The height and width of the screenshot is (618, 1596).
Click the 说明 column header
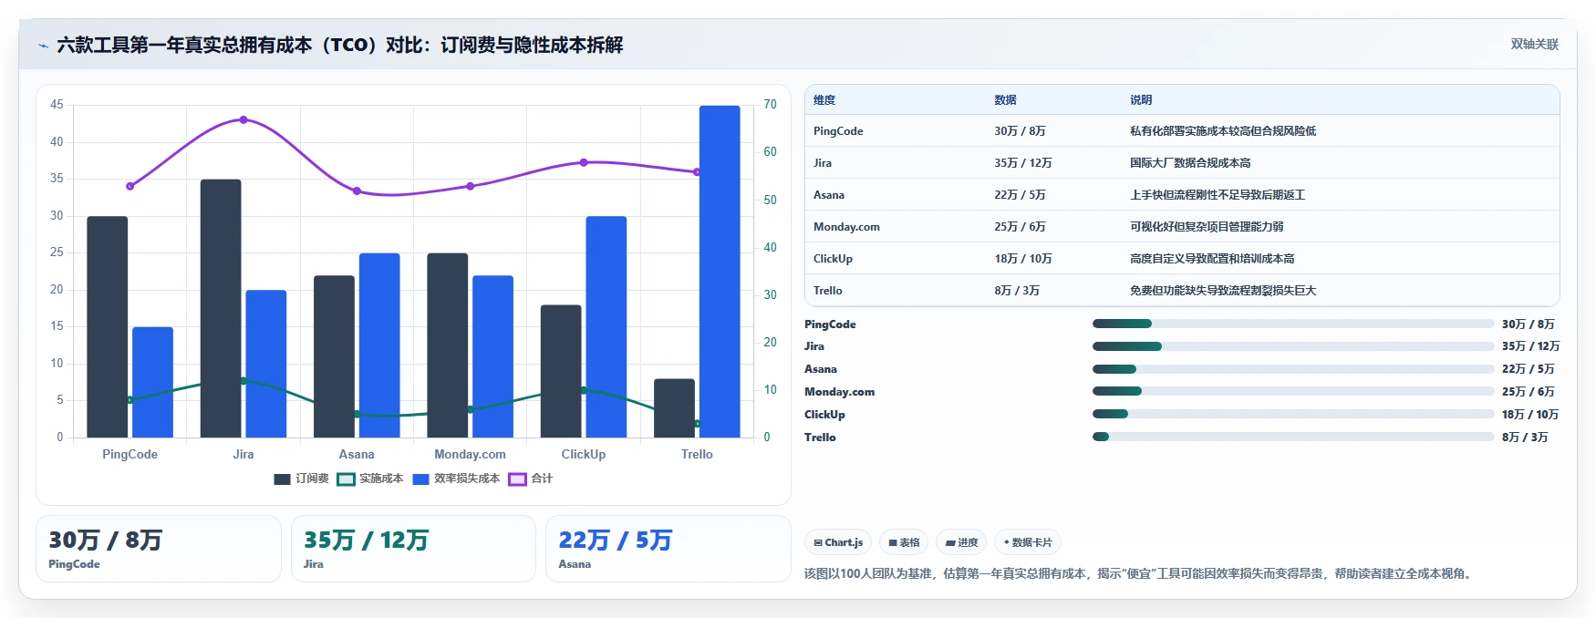coord(1141,100)
